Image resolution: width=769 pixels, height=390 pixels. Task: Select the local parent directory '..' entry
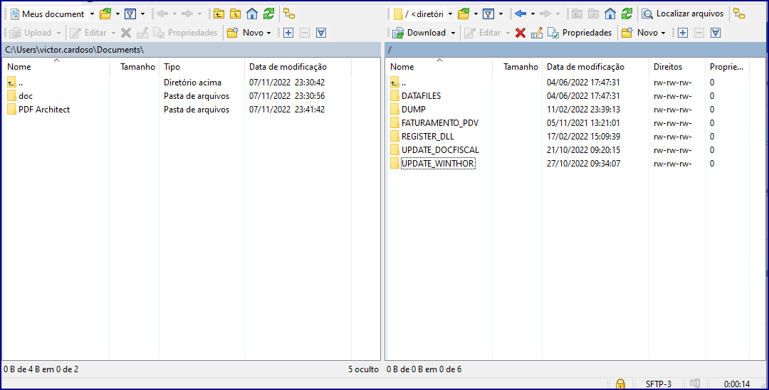coord(20,83)
